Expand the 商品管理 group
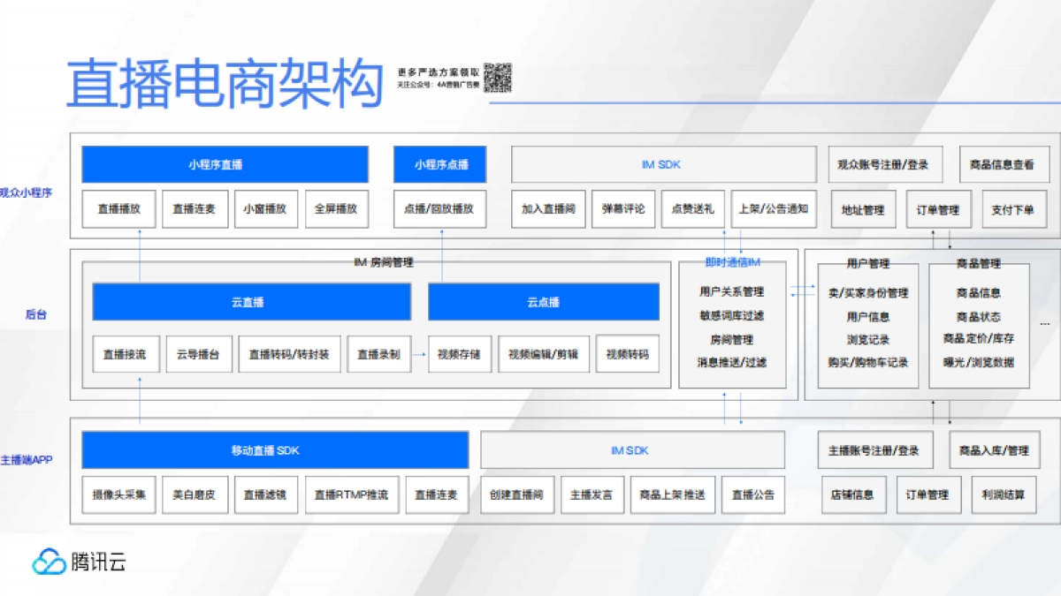Viewport: 1061px width, 596px height. click(977, 262)
